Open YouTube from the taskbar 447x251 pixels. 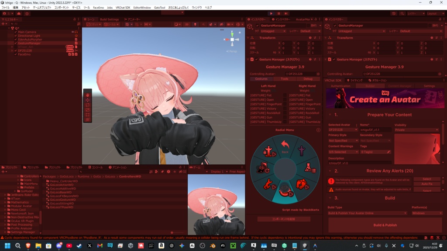[69, 246]
